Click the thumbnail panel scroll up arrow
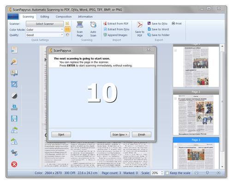233x184 pixels. coord(222,46)
